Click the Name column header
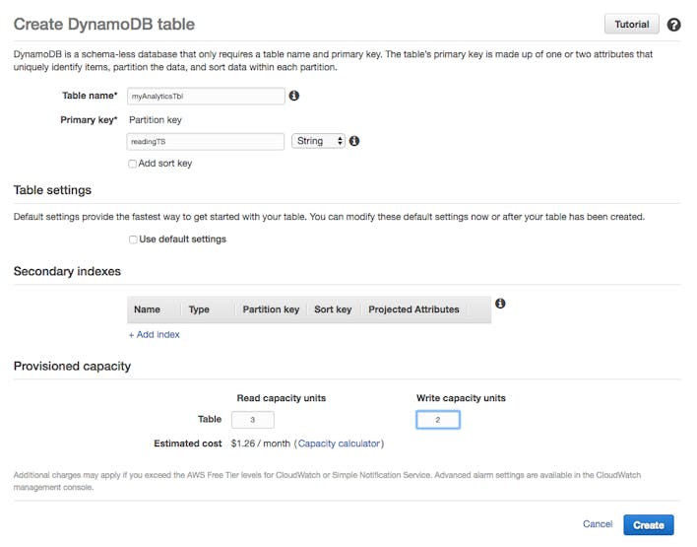The width and height of the screenshot is (697, 547). click(147, 309)
